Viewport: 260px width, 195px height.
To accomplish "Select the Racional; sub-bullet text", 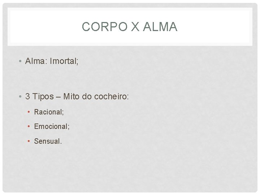I will [49, 112].
